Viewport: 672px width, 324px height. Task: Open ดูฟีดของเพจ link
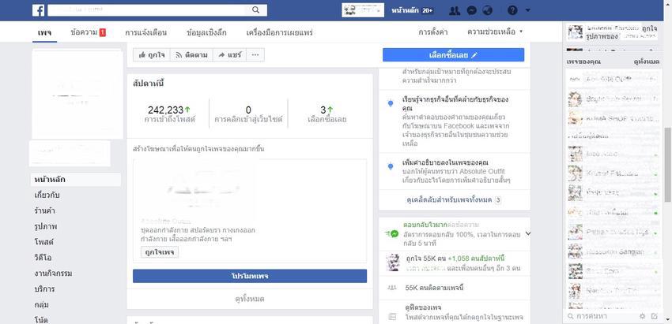[x=423, y=307]
